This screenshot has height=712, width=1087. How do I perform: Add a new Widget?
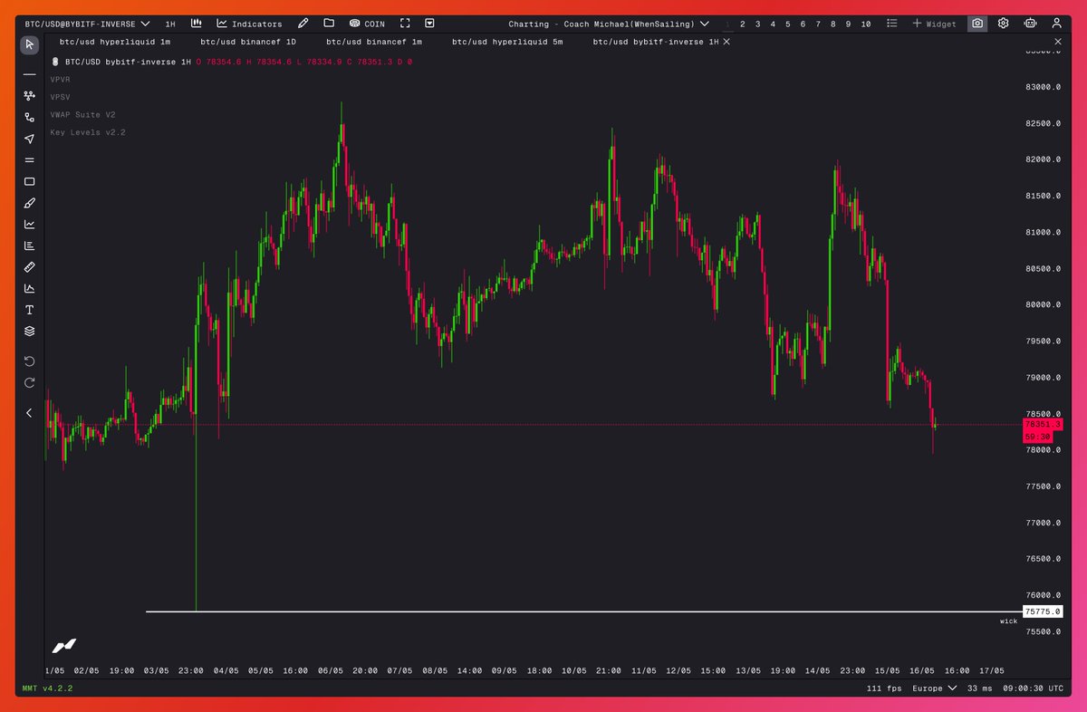pos(934,24)
